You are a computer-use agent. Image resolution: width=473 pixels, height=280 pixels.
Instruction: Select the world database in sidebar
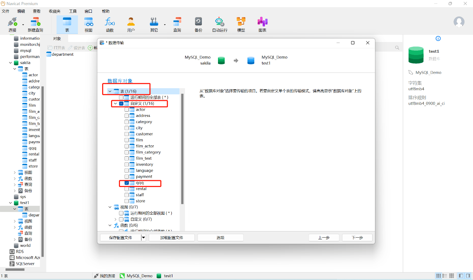pos(25,245)
